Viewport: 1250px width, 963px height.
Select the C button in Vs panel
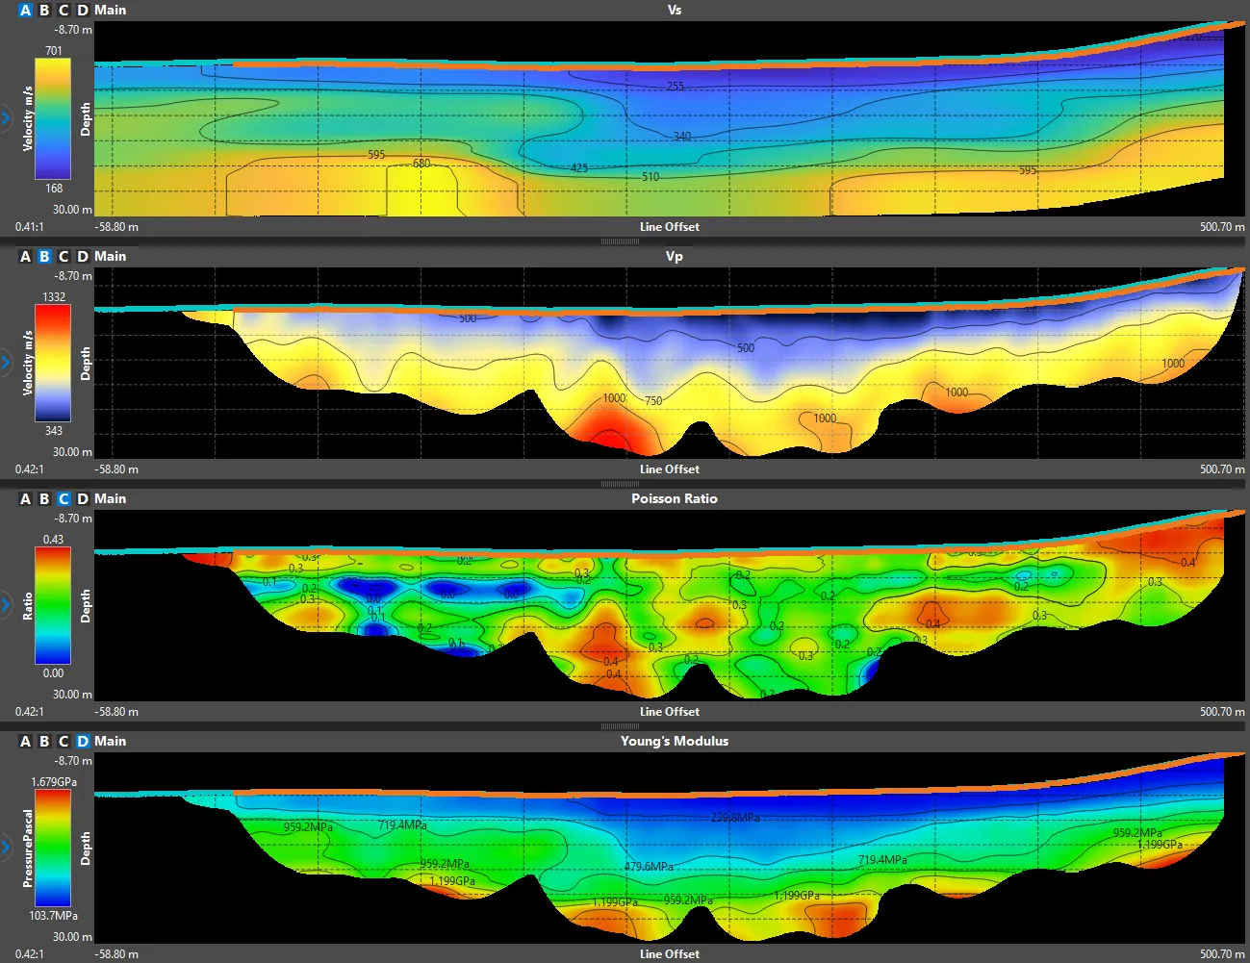pyautogui.click(x=64, y=10)
